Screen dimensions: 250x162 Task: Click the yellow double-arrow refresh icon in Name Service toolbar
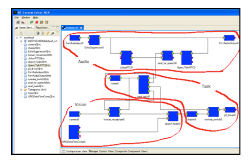(48, 33)
